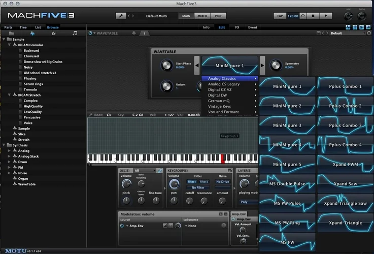Screen dimensions: 374x254
Task: Choose the Xpand Saw waveform thumbnail
Action: (345, 183)
